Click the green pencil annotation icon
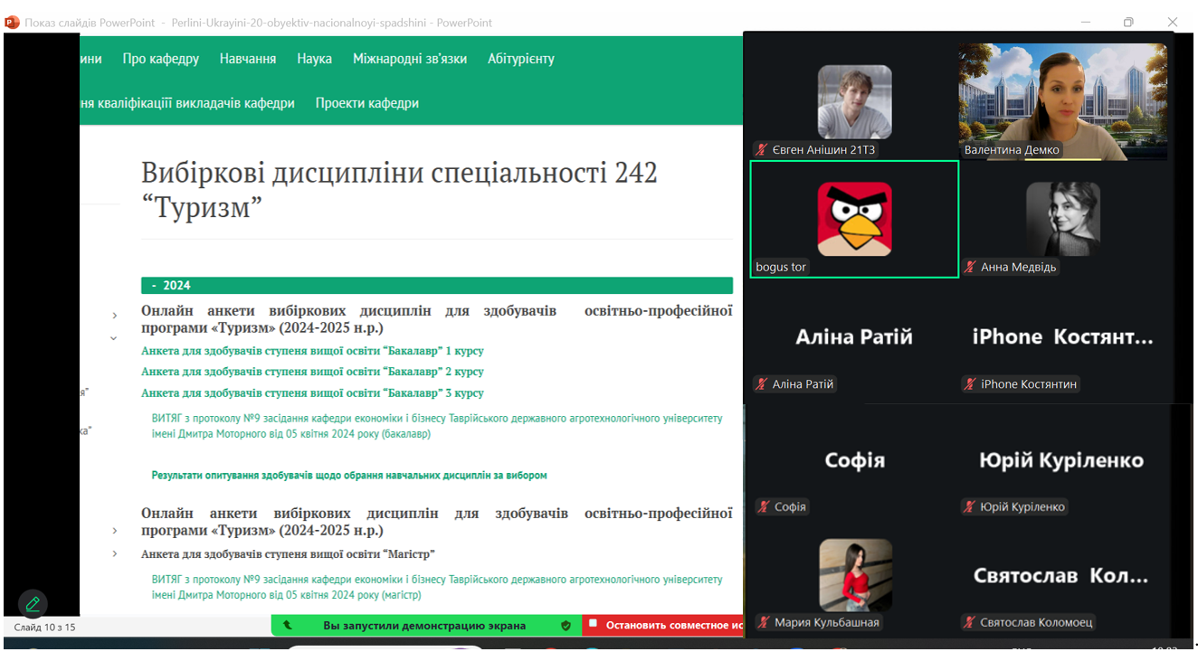 [x=33, y=603]
